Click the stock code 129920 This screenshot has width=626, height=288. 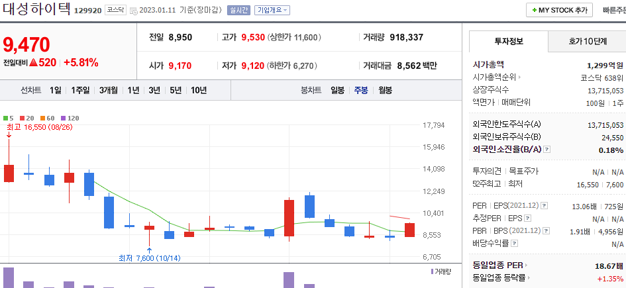pos(88,11)
